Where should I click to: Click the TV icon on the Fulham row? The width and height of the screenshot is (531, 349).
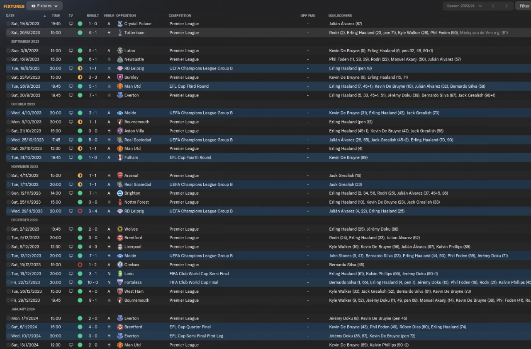pos(71,157)
